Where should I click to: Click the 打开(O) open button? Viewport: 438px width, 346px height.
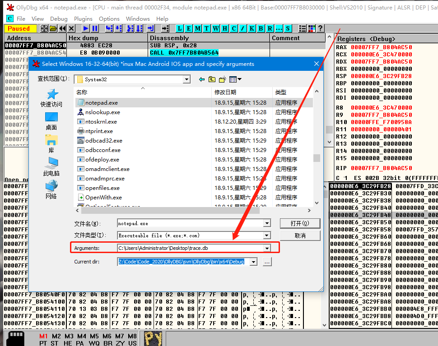pos(300,223)
